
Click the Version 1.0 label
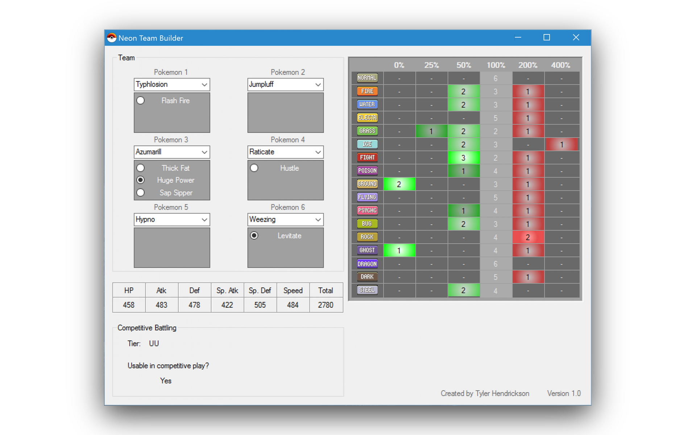click(564, 393)
